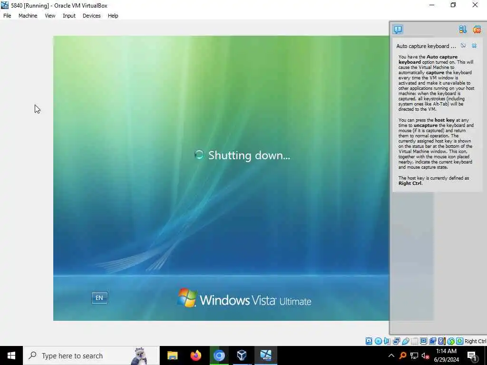Open Chrome from the taskbar
Viewport: 487px width, 365px height.
click(x=219, y=355)
